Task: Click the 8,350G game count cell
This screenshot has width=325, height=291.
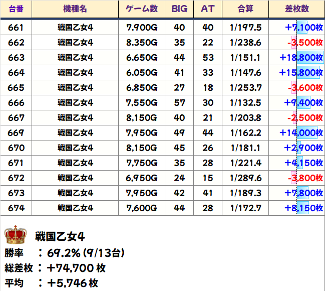Action: 142,43
